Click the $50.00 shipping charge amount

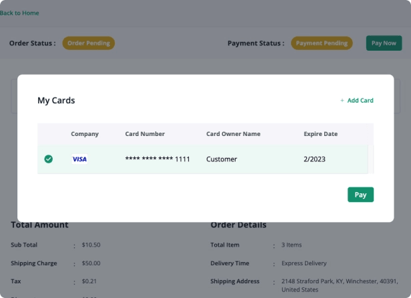(x=91, y=263)
